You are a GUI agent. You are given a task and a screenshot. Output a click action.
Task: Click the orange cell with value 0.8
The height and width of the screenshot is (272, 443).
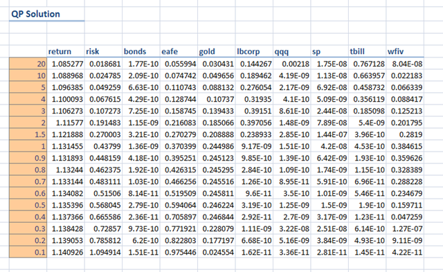click(28, 170)
